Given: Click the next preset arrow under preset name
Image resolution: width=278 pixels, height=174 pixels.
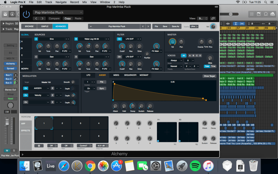Looking at the screenshot, I should click(x=43, y=18).
